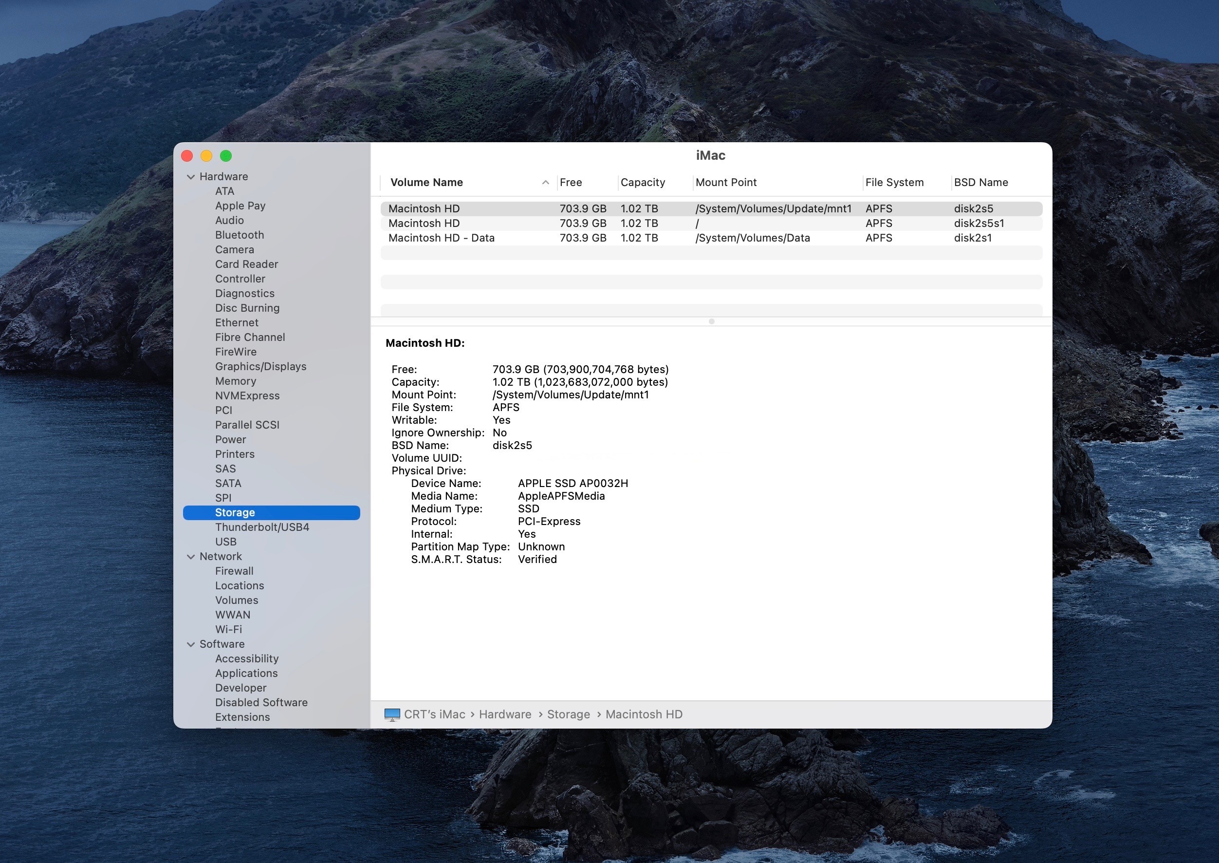Open Wi-Fi under Network
Screen dimensions: 1219x863
[228, 630]
